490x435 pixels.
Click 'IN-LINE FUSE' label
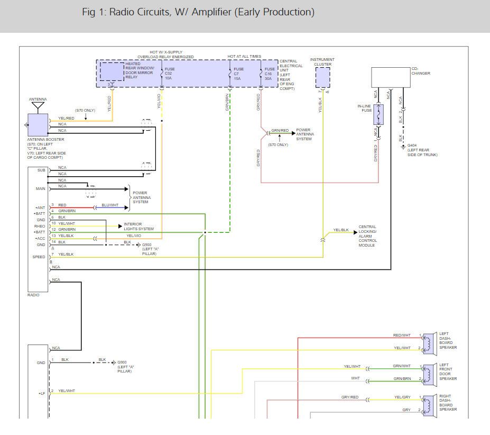pyautogui.click(x=365, y=108)
